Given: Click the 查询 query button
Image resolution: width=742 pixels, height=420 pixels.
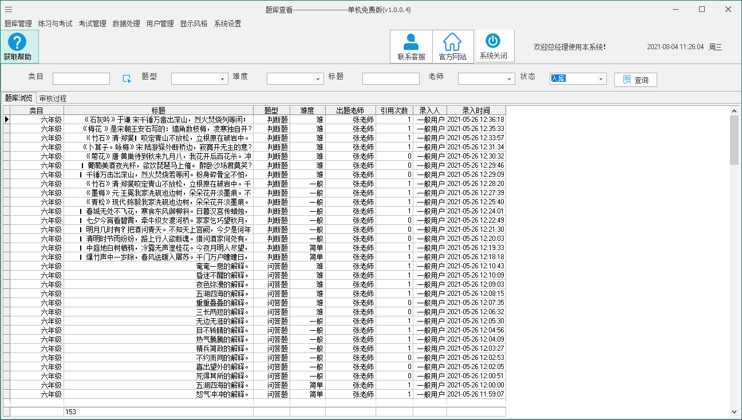Looking at the screenshot, I should pos(638,79).
